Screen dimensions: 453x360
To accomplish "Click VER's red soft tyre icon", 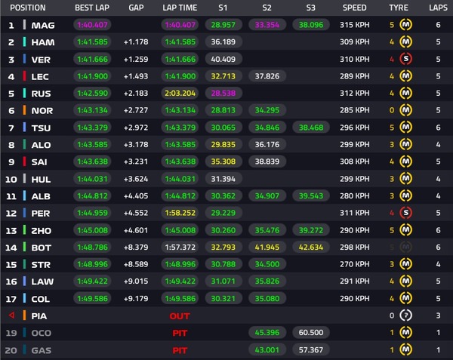I will click(405, 58).
